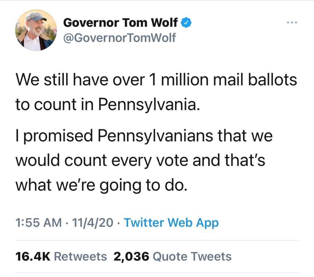This screenshot has height=277, width=314.
Task: Click the line starting 'I promised Pennsylvanians'
Action: [x=144, y=136]
